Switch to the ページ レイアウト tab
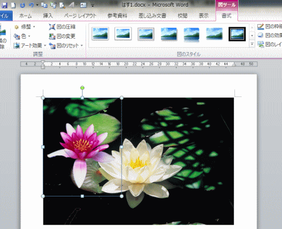 tap(80, 16)
